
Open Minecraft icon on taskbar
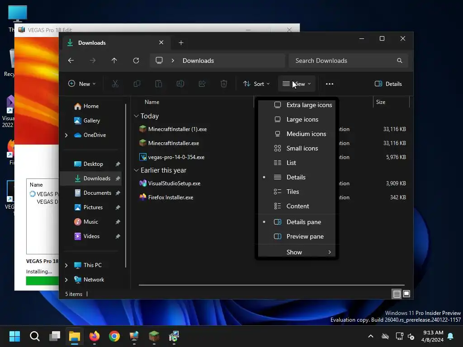(154, 336)
